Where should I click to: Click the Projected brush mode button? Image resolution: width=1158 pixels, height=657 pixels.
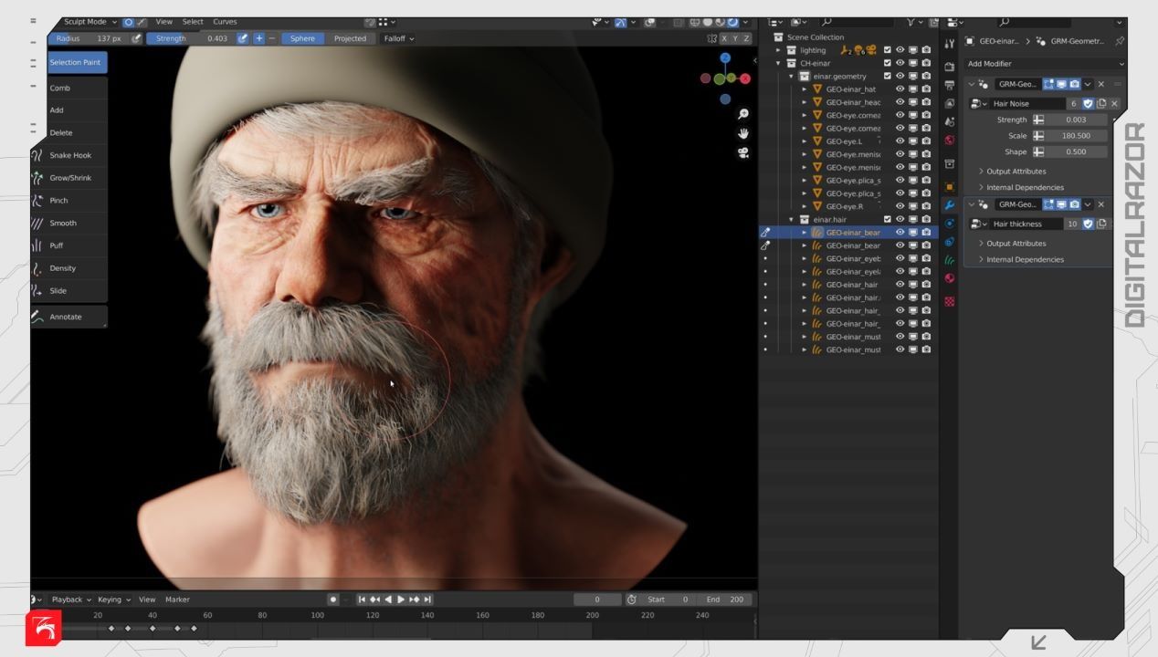coord(350,38)
